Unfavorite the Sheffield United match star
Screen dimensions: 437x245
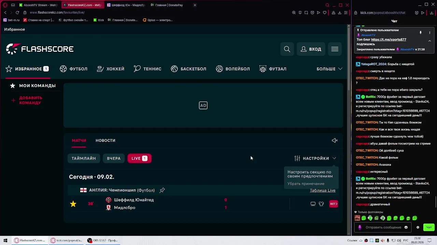73,204
